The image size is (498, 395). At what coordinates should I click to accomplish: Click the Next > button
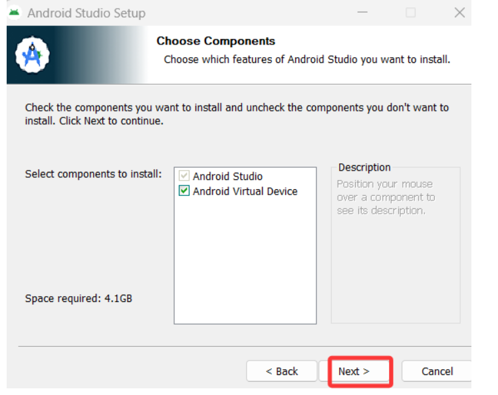tap(354, 371)
